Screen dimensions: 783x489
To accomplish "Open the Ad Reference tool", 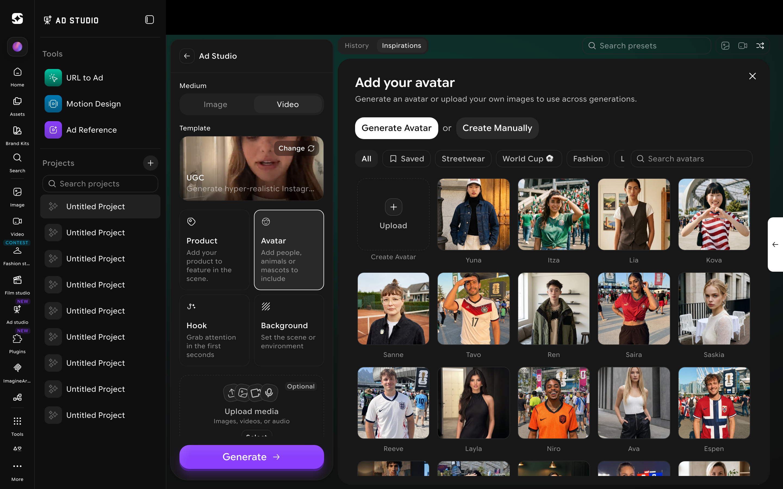I will 100,130.
